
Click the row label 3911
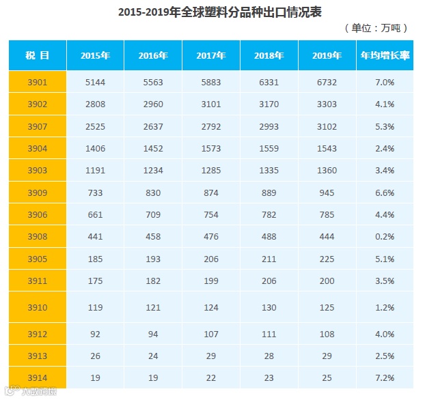tap(38, 281)
